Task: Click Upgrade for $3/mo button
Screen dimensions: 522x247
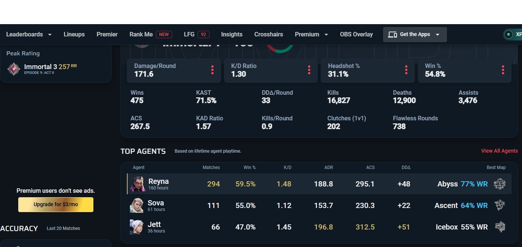Action: point(56,205)
